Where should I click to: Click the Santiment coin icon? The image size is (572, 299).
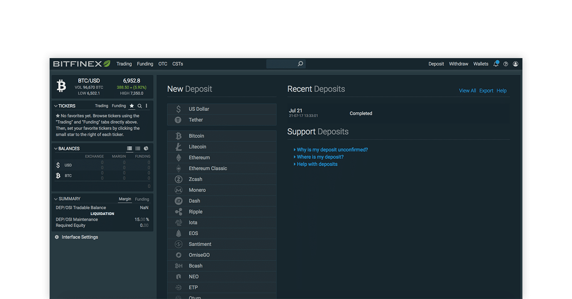[179, 244]
